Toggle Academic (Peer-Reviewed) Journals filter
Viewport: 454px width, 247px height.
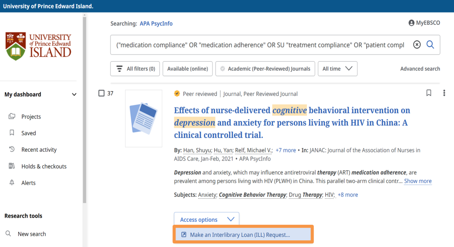pyautogui.click(x=266, y=69)
